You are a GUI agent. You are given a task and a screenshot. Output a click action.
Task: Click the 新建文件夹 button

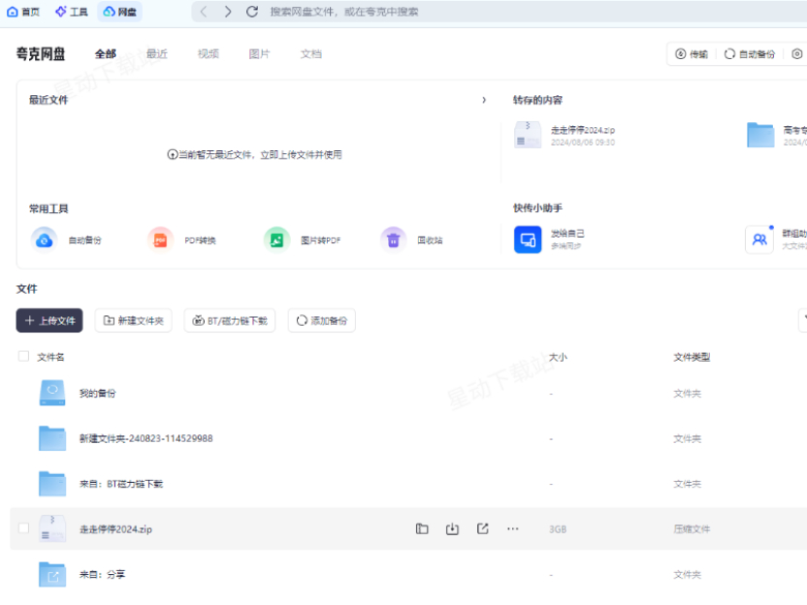[133, 321]
